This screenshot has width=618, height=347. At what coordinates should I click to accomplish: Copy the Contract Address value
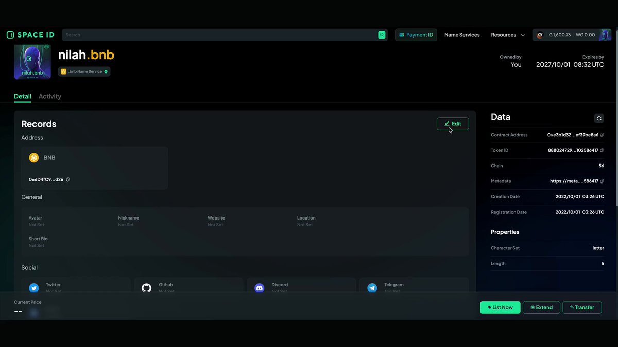pos(602,135)
